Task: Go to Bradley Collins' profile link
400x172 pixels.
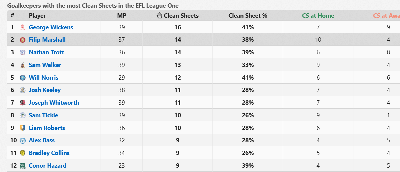Action: 49,153
